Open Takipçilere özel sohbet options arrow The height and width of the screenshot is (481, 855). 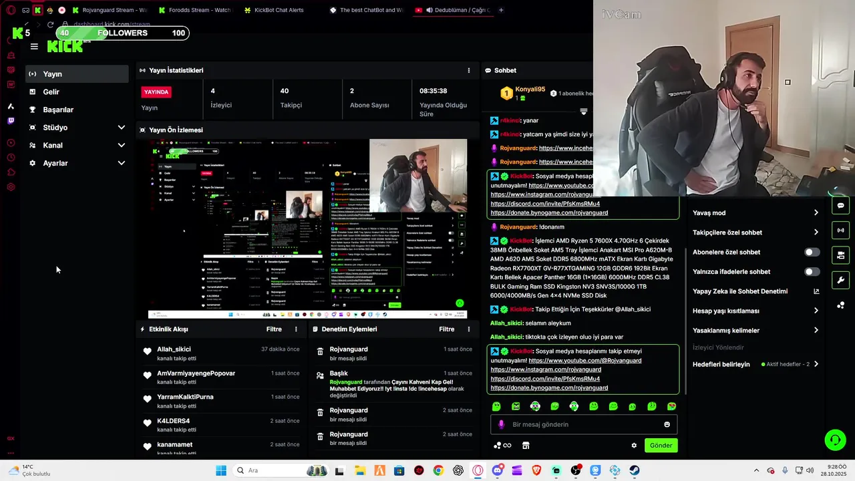tap(816, 232)
